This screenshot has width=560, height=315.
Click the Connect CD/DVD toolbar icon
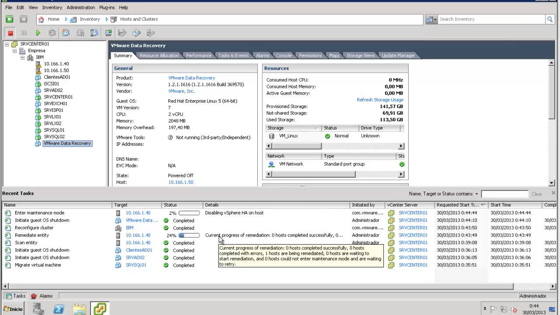click(x=136, y=33)
